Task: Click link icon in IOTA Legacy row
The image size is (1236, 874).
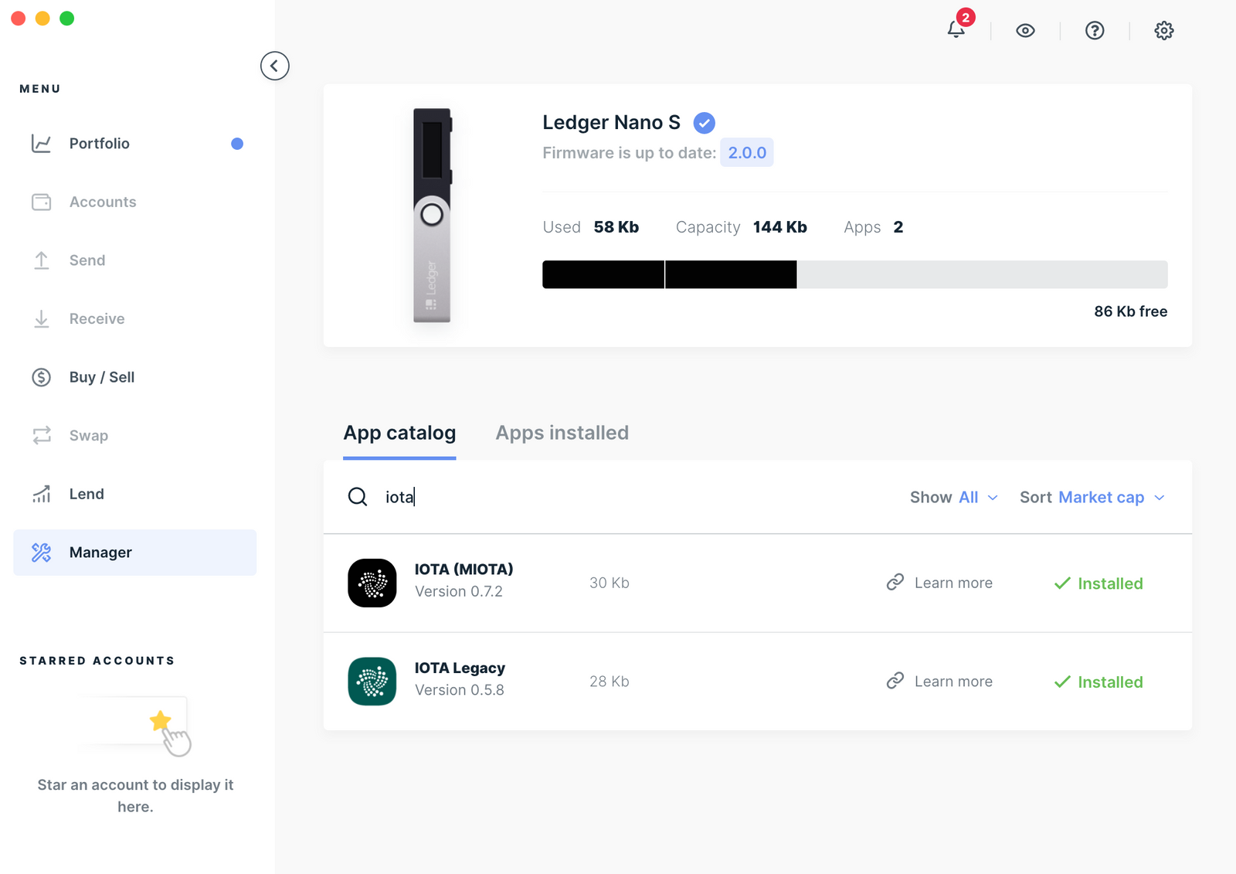Action: click(895, 681)
